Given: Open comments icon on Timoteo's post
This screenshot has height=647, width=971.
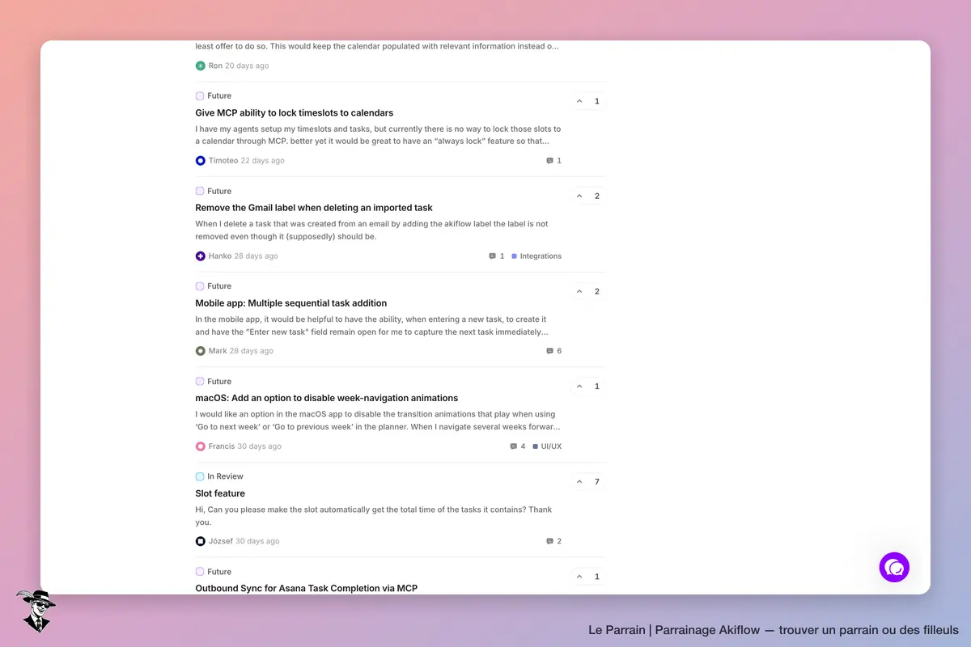Looking at the screenshot, I should tap(549, 161).
